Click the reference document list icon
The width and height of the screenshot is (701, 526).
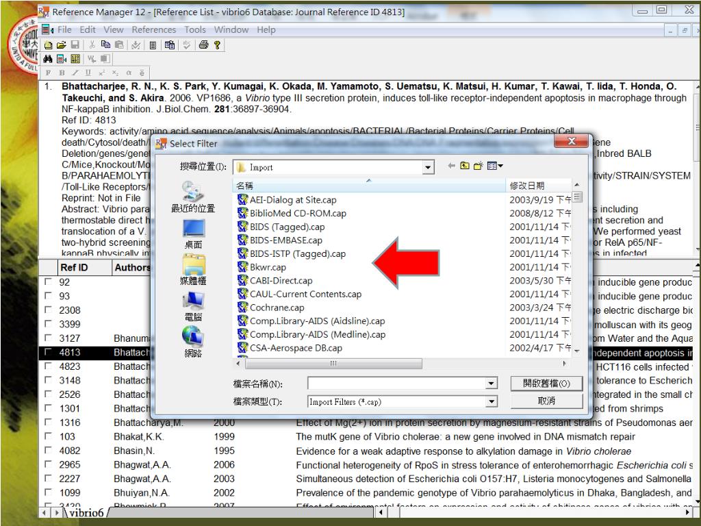pos(153,45)
